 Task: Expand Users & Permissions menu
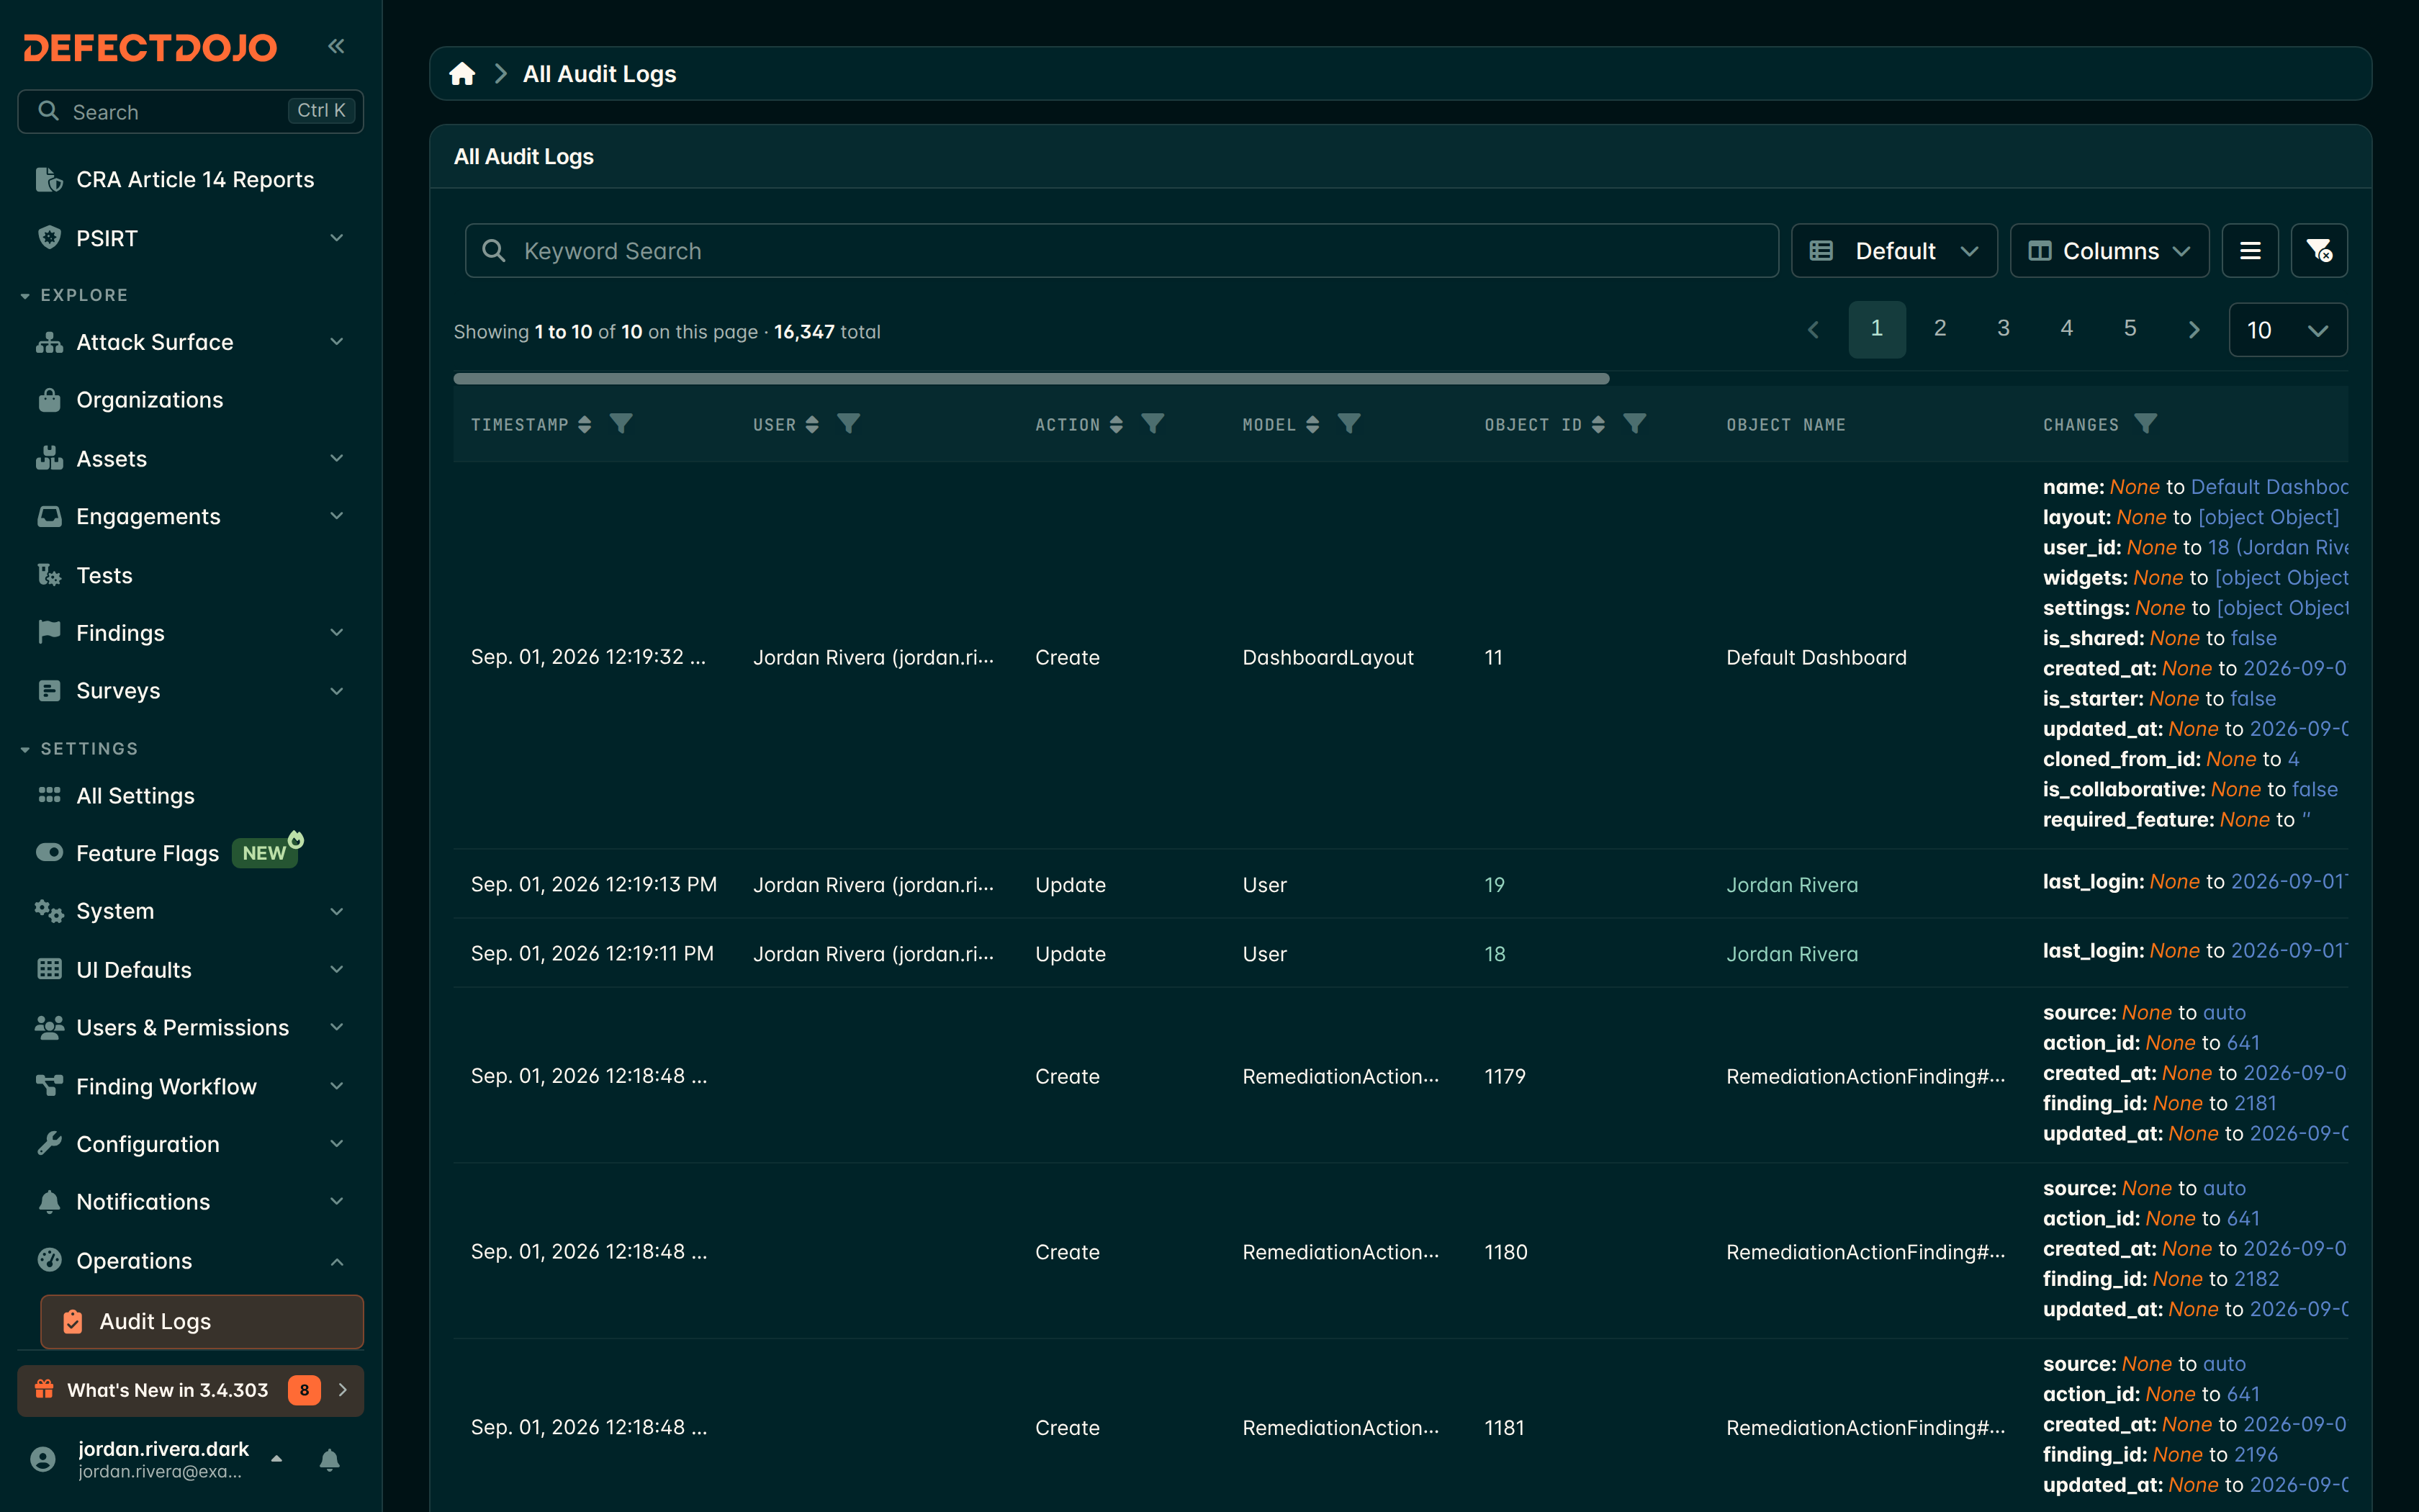click(190, 1028)
